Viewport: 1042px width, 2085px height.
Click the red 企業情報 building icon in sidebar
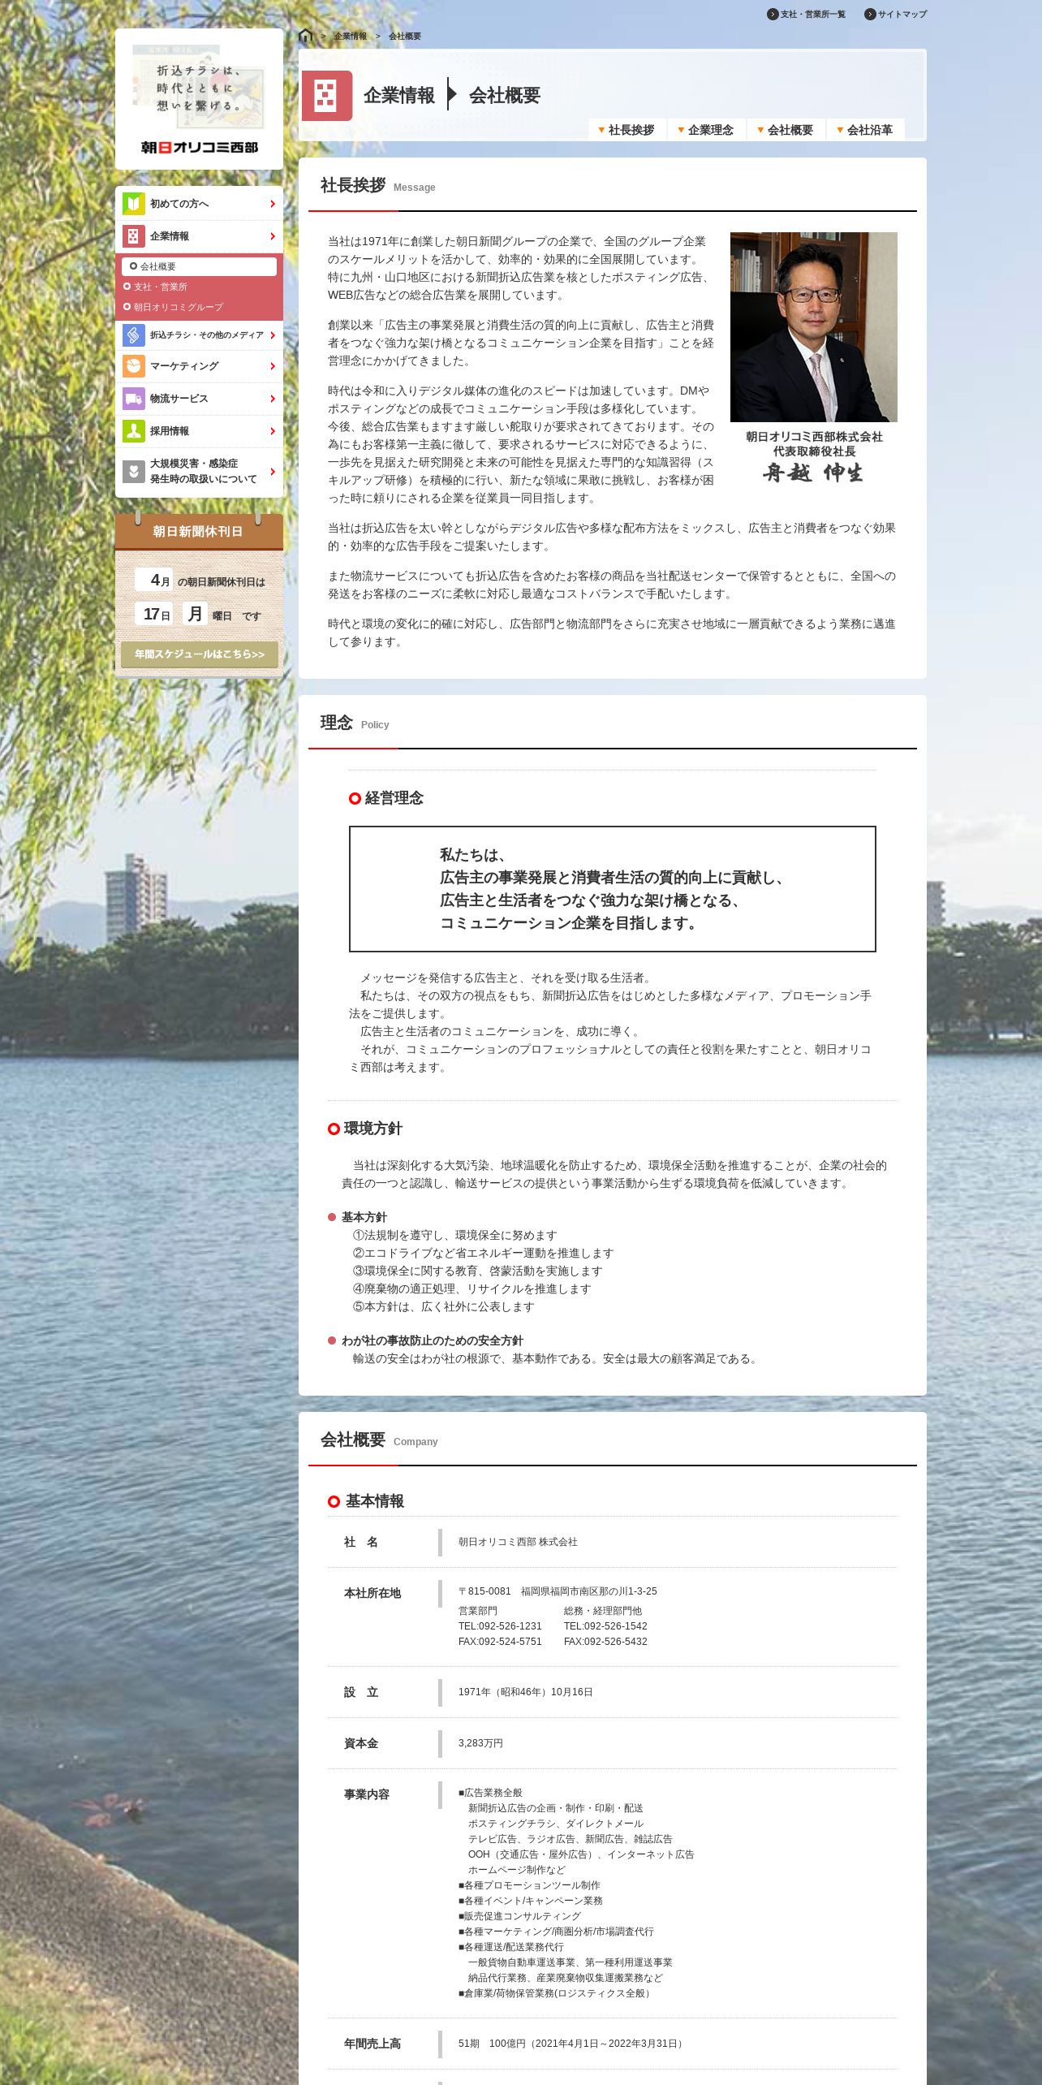click(x=134, y=236)
